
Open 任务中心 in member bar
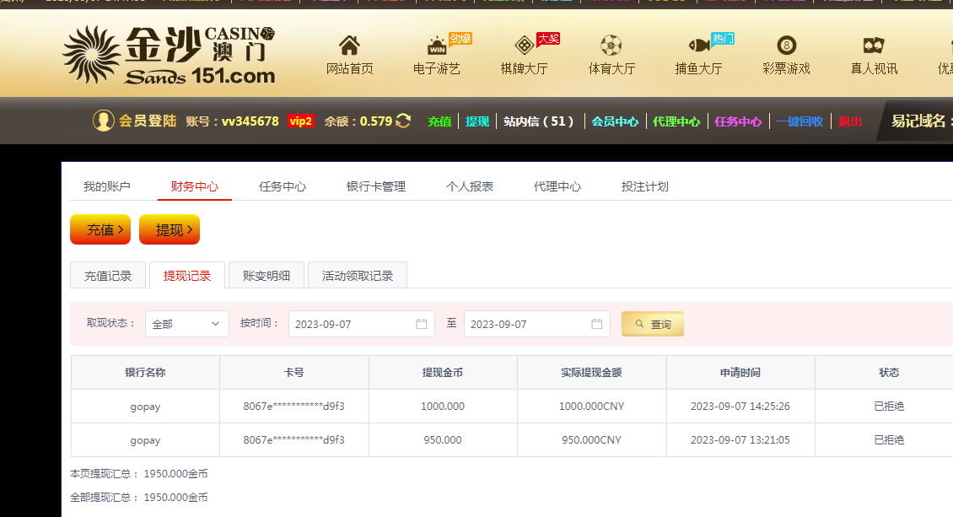click(738, 121)
